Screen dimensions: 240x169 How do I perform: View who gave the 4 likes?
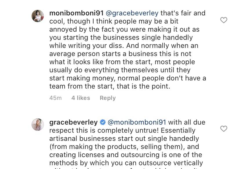click(x=81, y=98)
